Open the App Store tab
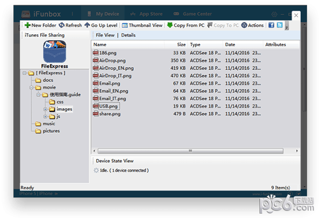The width and height of the screenshot is (321, 220). tap(147, 14)
